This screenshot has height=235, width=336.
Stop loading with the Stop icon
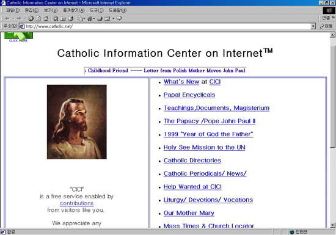(31, 19)
